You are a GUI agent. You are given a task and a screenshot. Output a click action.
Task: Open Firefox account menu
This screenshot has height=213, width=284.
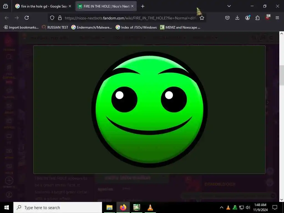tap(247, 18)
